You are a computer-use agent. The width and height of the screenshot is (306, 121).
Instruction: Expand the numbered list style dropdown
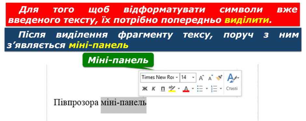221,89
